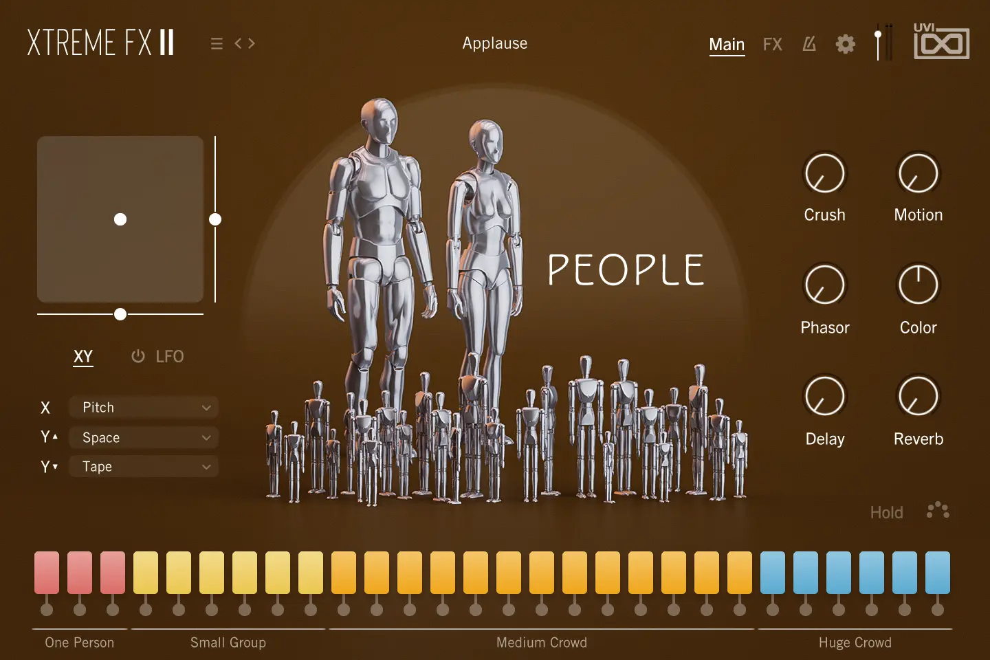The height and width of the screenshot is (660, 990).
Task: Click the Color knob
Action: click(x=918, y=285)
